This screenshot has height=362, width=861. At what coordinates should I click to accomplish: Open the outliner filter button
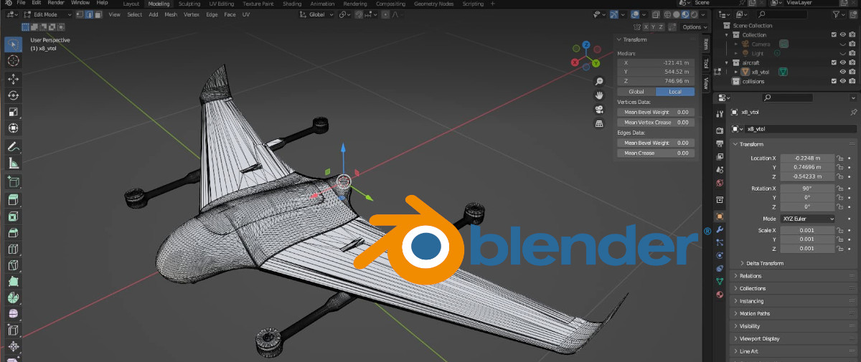click(x=840, y=14)
